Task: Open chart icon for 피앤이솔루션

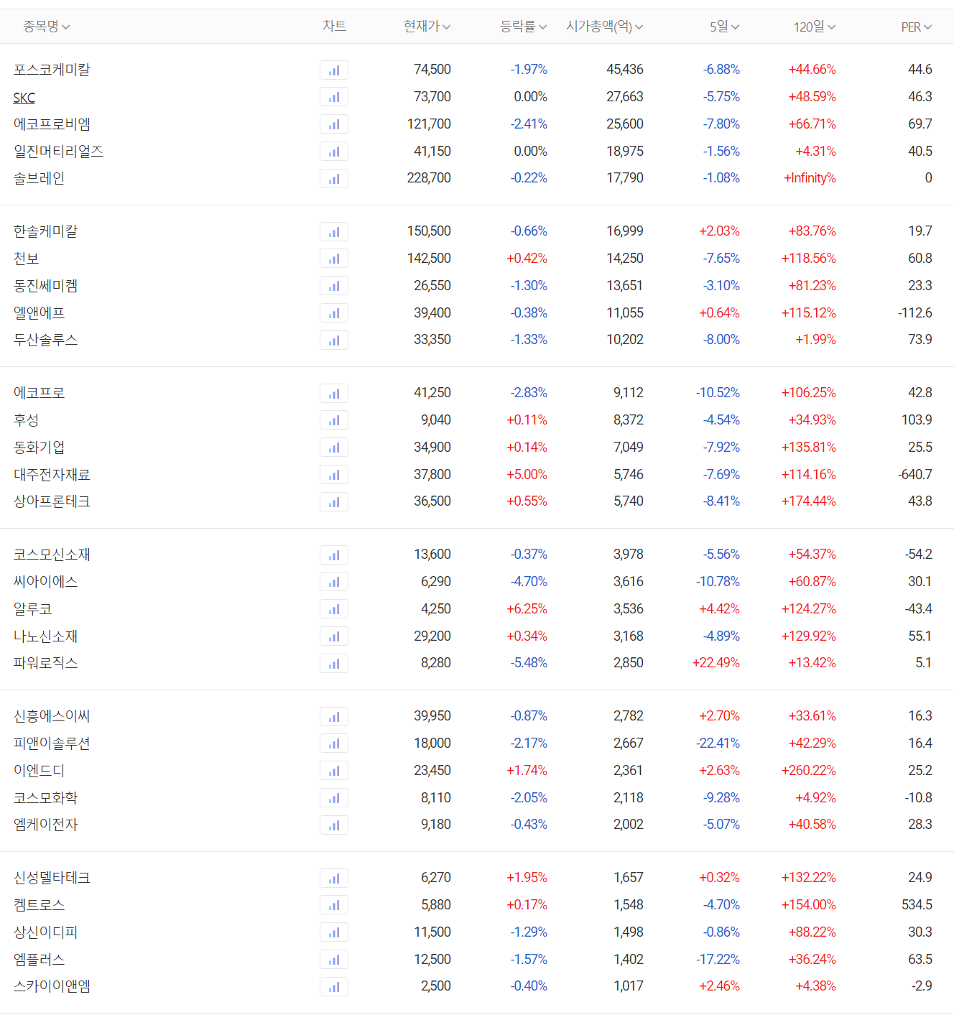Action: click(334, 743)
